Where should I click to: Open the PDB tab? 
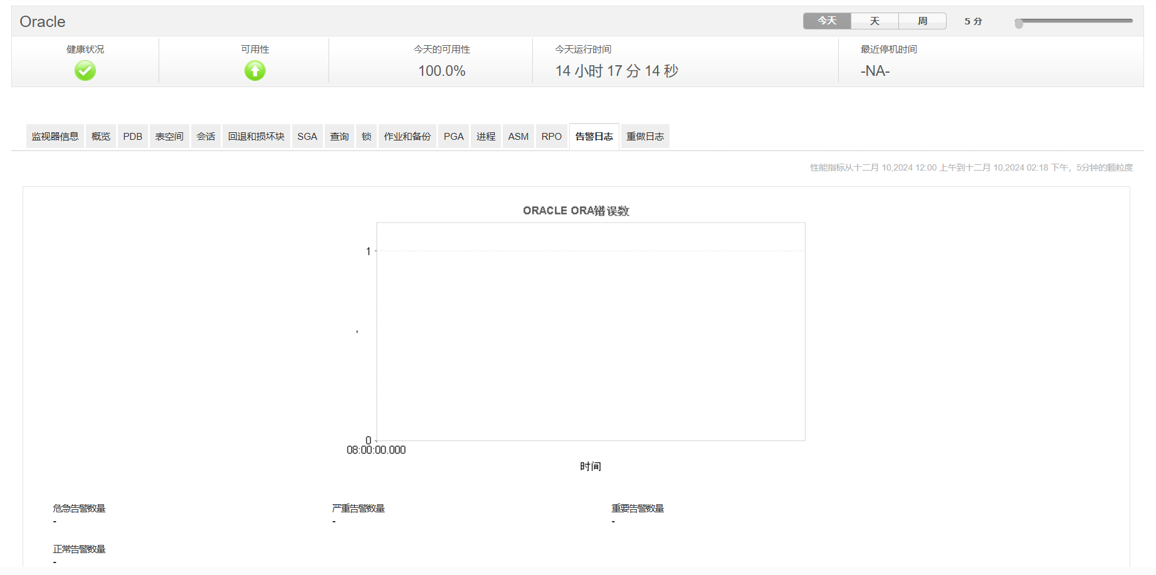click(133, 136)
